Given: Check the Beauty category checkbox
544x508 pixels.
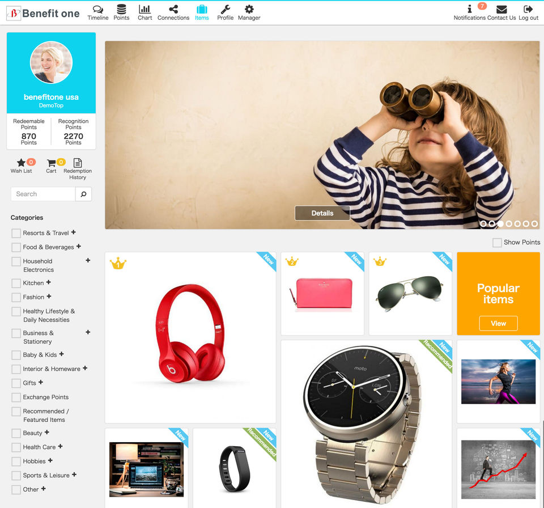Looking at the screenshot, I should [16, 433].
